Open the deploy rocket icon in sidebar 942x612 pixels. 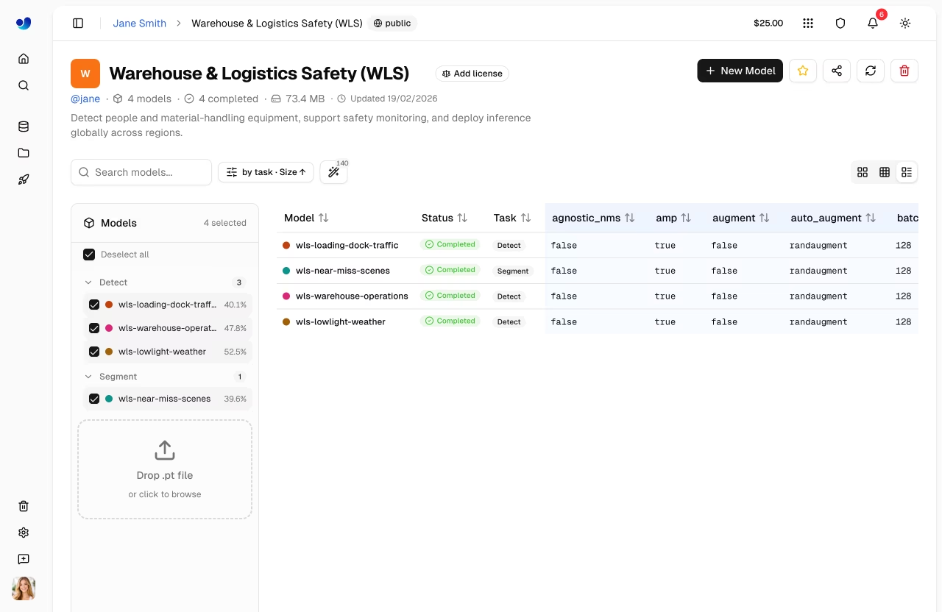coord(24,179)
